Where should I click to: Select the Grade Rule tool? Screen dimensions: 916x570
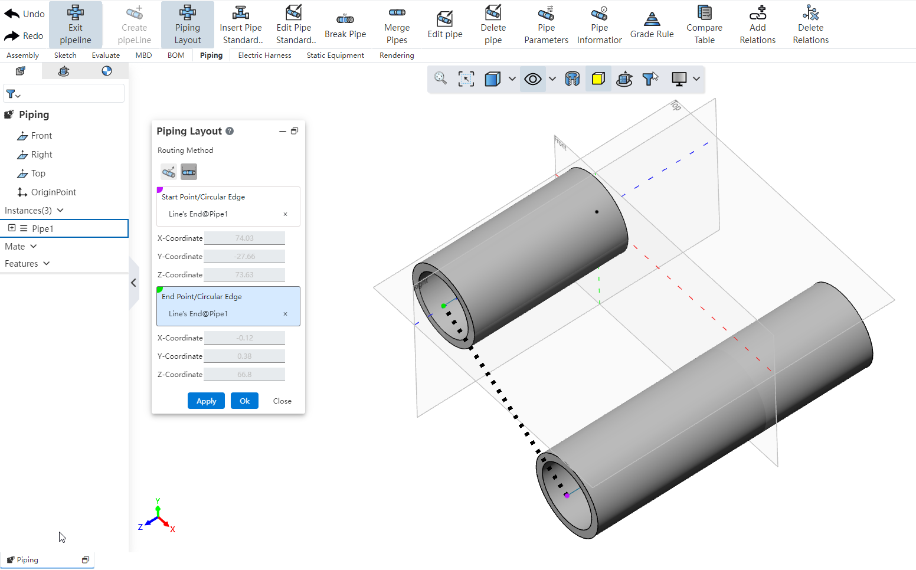click(652, 25)
